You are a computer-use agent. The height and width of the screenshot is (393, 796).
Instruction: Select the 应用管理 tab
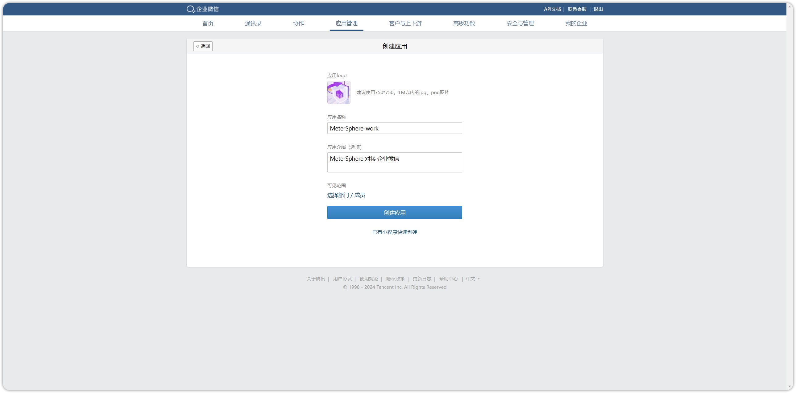(346, 23)
